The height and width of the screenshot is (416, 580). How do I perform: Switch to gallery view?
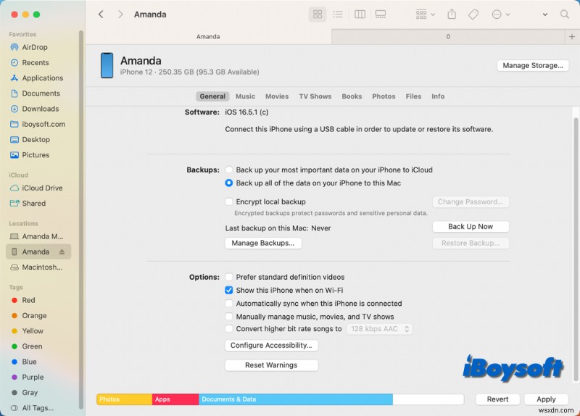(x=380, y=14)
